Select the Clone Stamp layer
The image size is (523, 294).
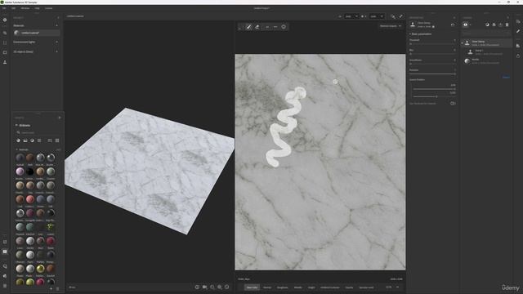[487, 43]
